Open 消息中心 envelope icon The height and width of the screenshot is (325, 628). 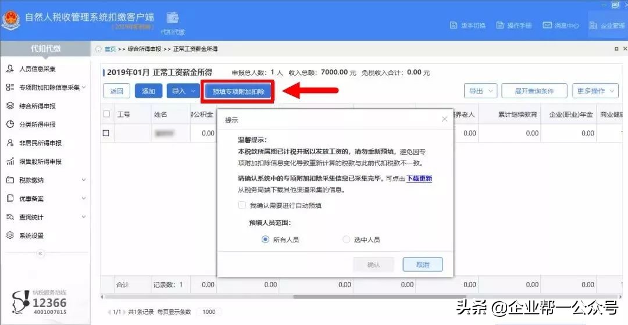click(547, 25)
